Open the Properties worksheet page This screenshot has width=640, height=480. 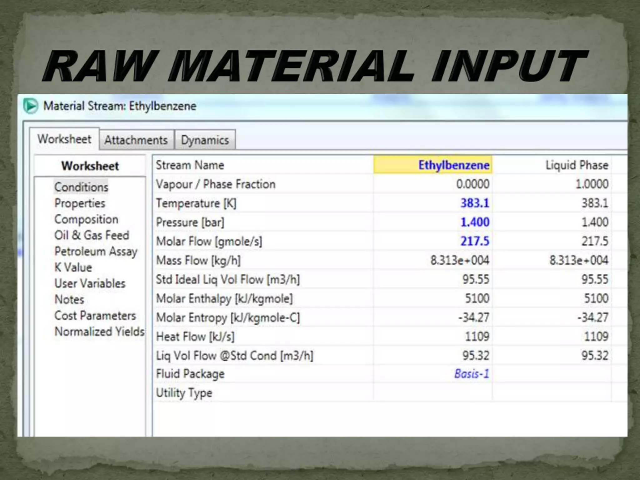point(80,203)
